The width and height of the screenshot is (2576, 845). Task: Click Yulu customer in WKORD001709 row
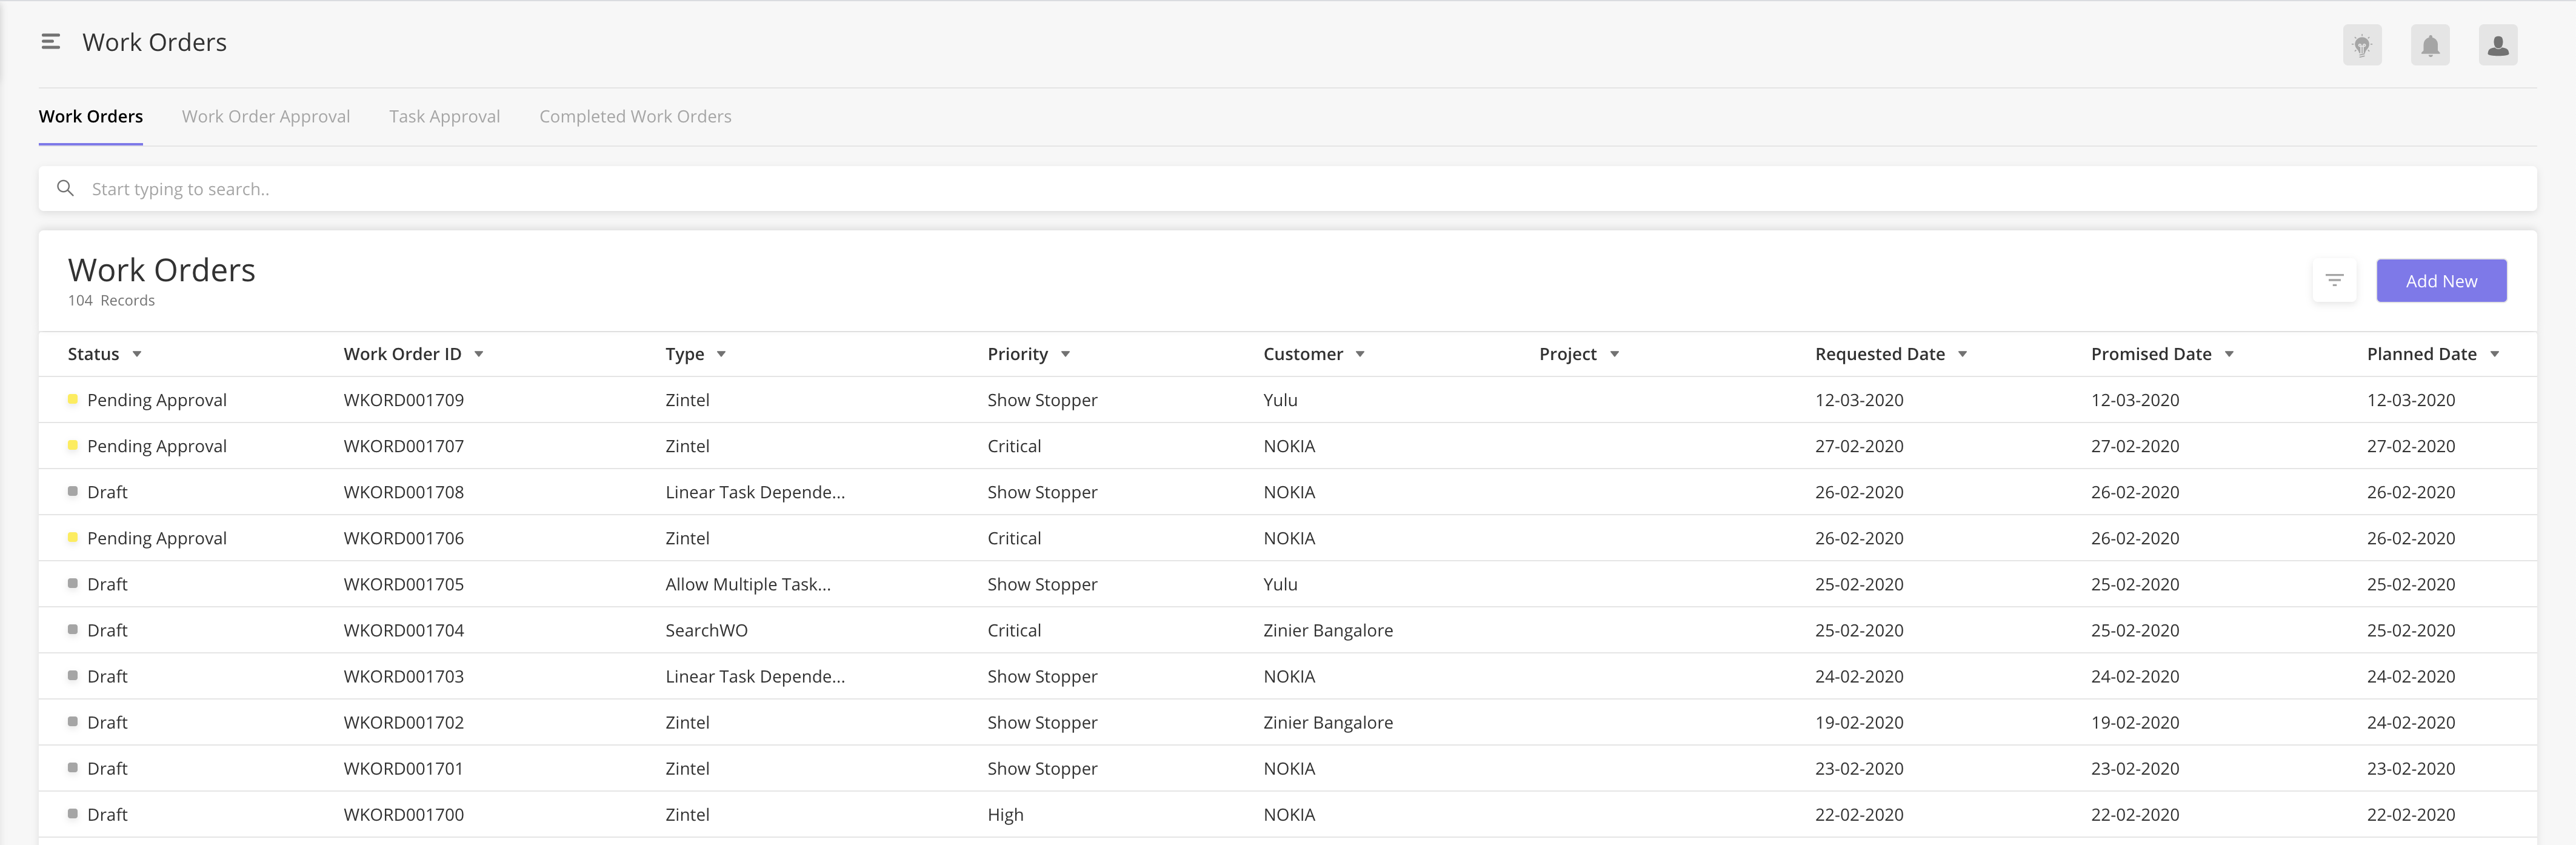1280,400
